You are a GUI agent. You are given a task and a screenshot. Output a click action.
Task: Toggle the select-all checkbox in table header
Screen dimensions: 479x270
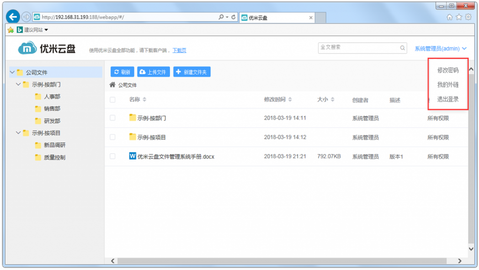point(112,100)
